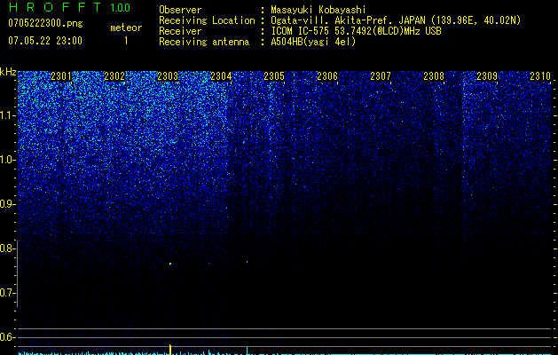Click the 2310 time marker
The height and width of the screenshot is (355, 558).
point(540,76)
